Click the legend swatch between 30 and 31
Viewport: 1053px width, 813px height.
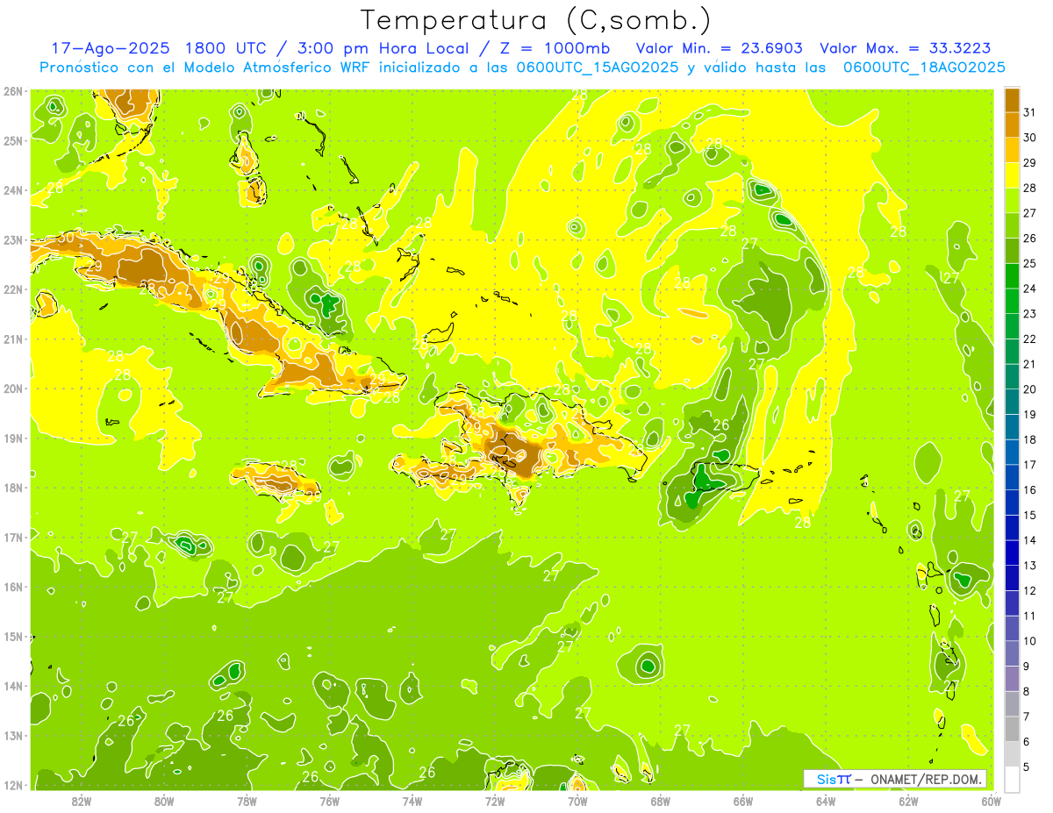1012,125
